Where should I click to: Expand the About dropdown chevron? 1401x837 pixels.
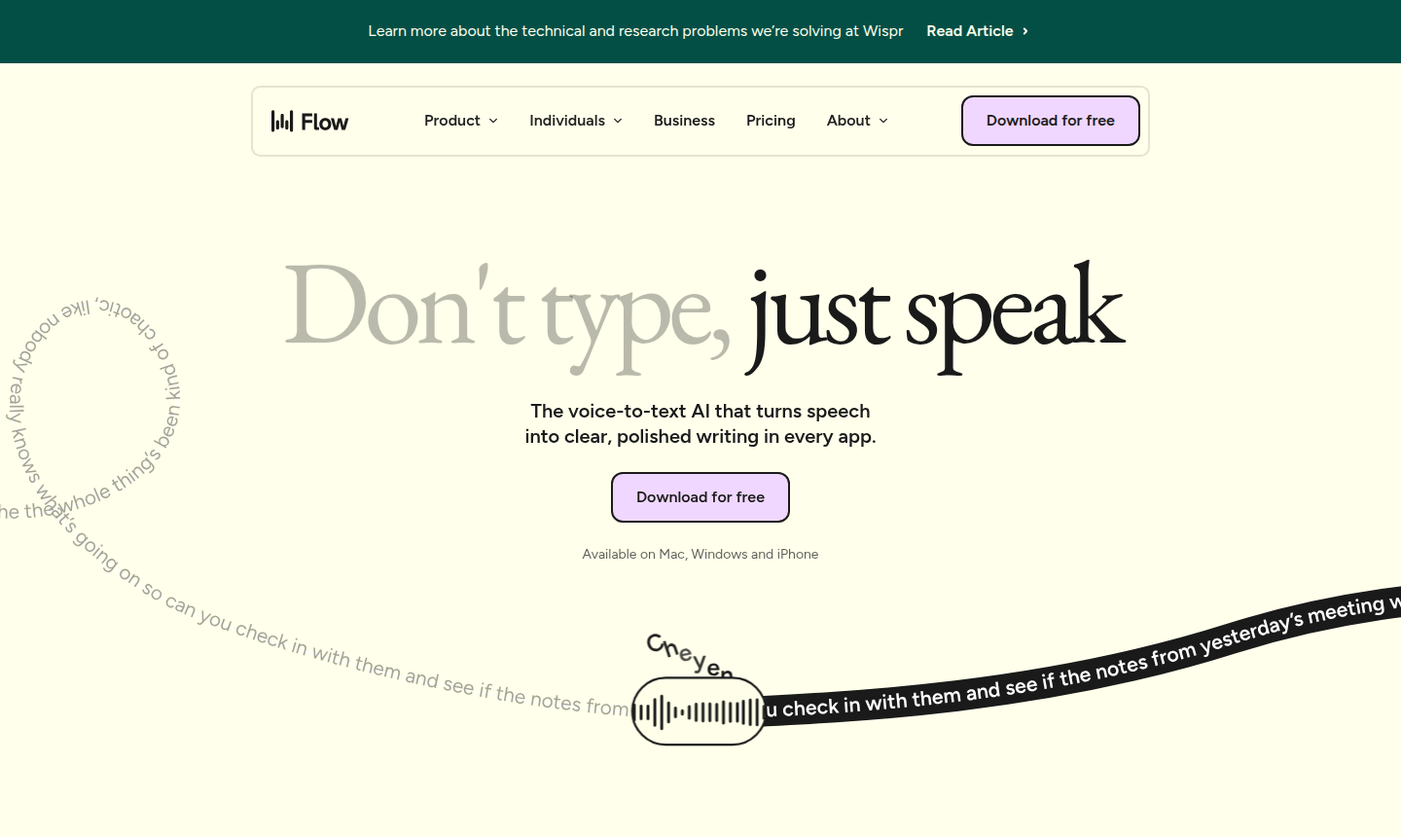[883, 121]
